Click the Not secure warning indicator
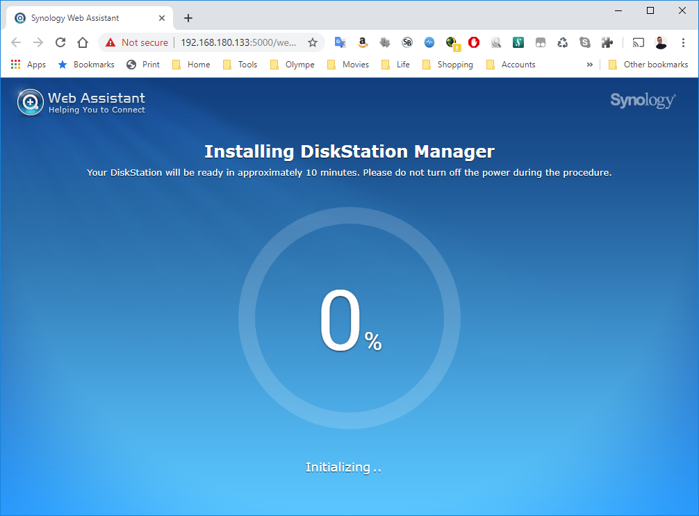Viewport: 699px width, 516px height. click(136, 42)
